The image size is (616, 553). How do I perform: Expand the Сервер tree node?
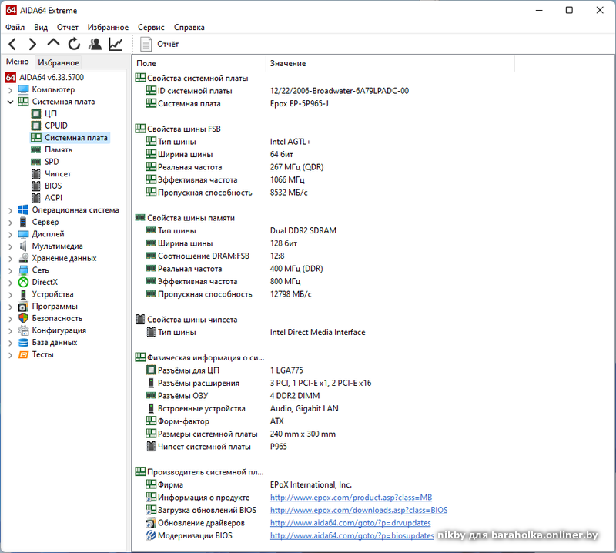tap(11, 223)
